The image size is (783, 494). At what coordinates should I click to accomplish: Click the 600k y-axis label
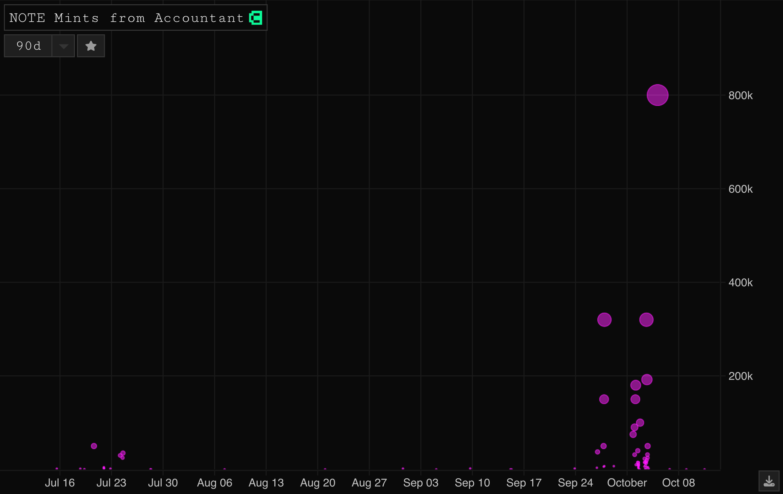pos(740,189)
